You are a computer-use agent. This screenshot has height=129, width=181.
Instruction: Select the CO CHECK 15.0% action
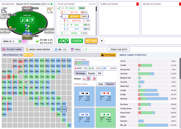pyautogui.click(x=74, y=33)
